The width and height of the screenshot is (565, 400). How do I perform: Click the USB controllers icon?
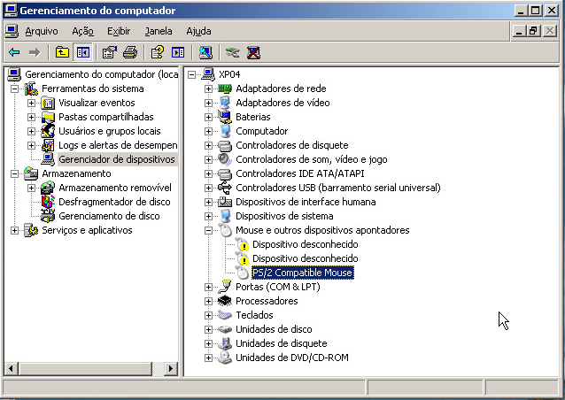(x=225, y=188)
